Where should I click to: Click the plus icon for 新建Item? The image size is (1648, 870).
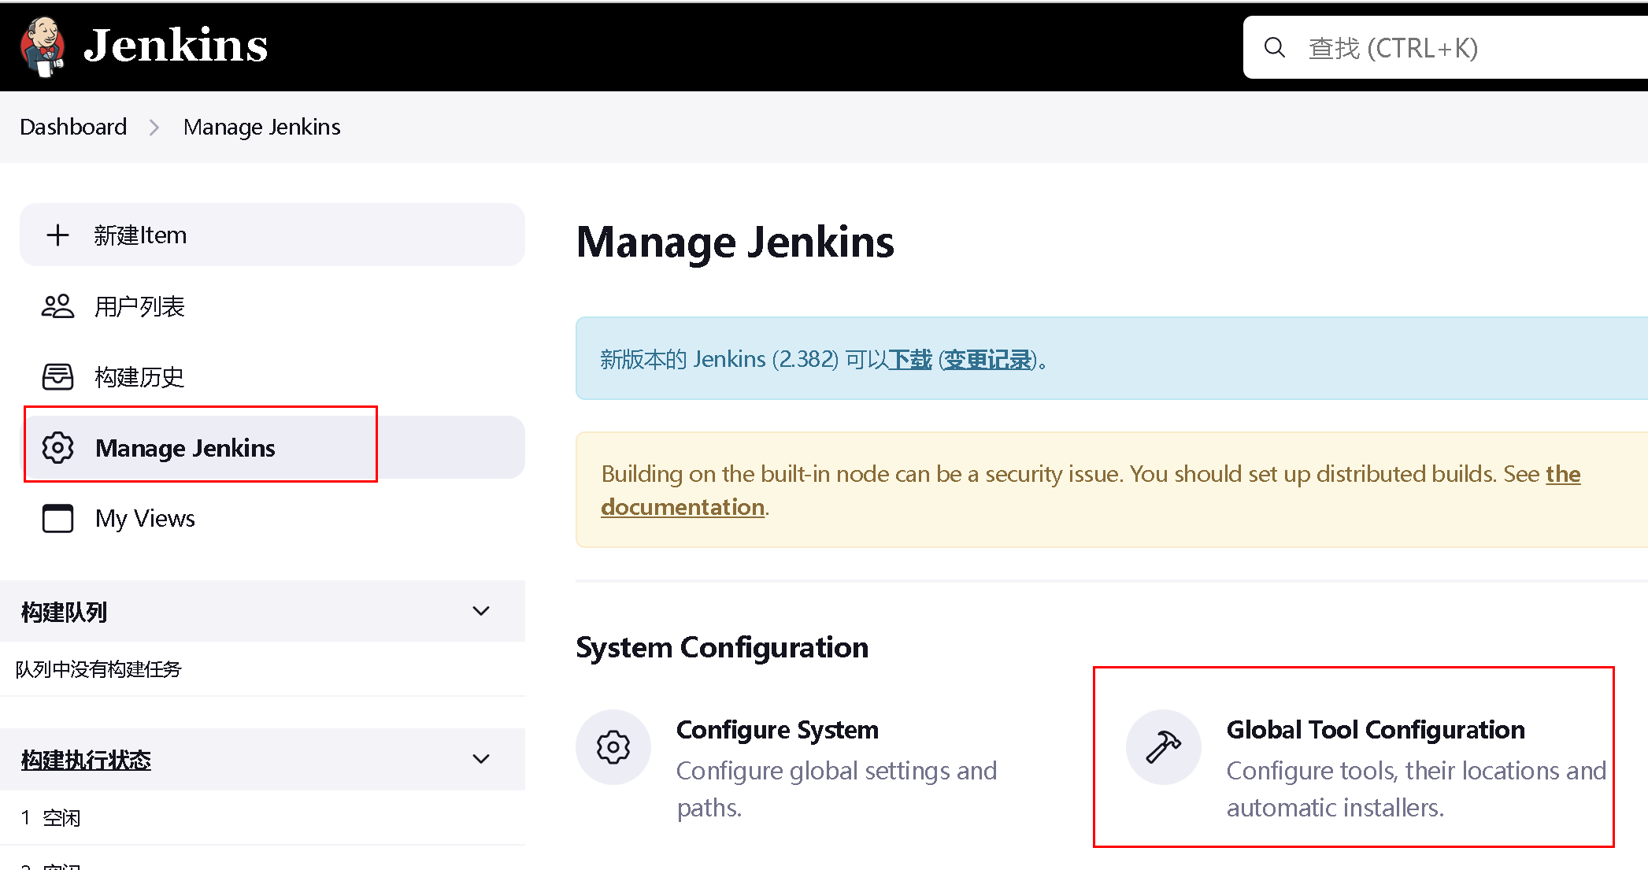point(57,235)
